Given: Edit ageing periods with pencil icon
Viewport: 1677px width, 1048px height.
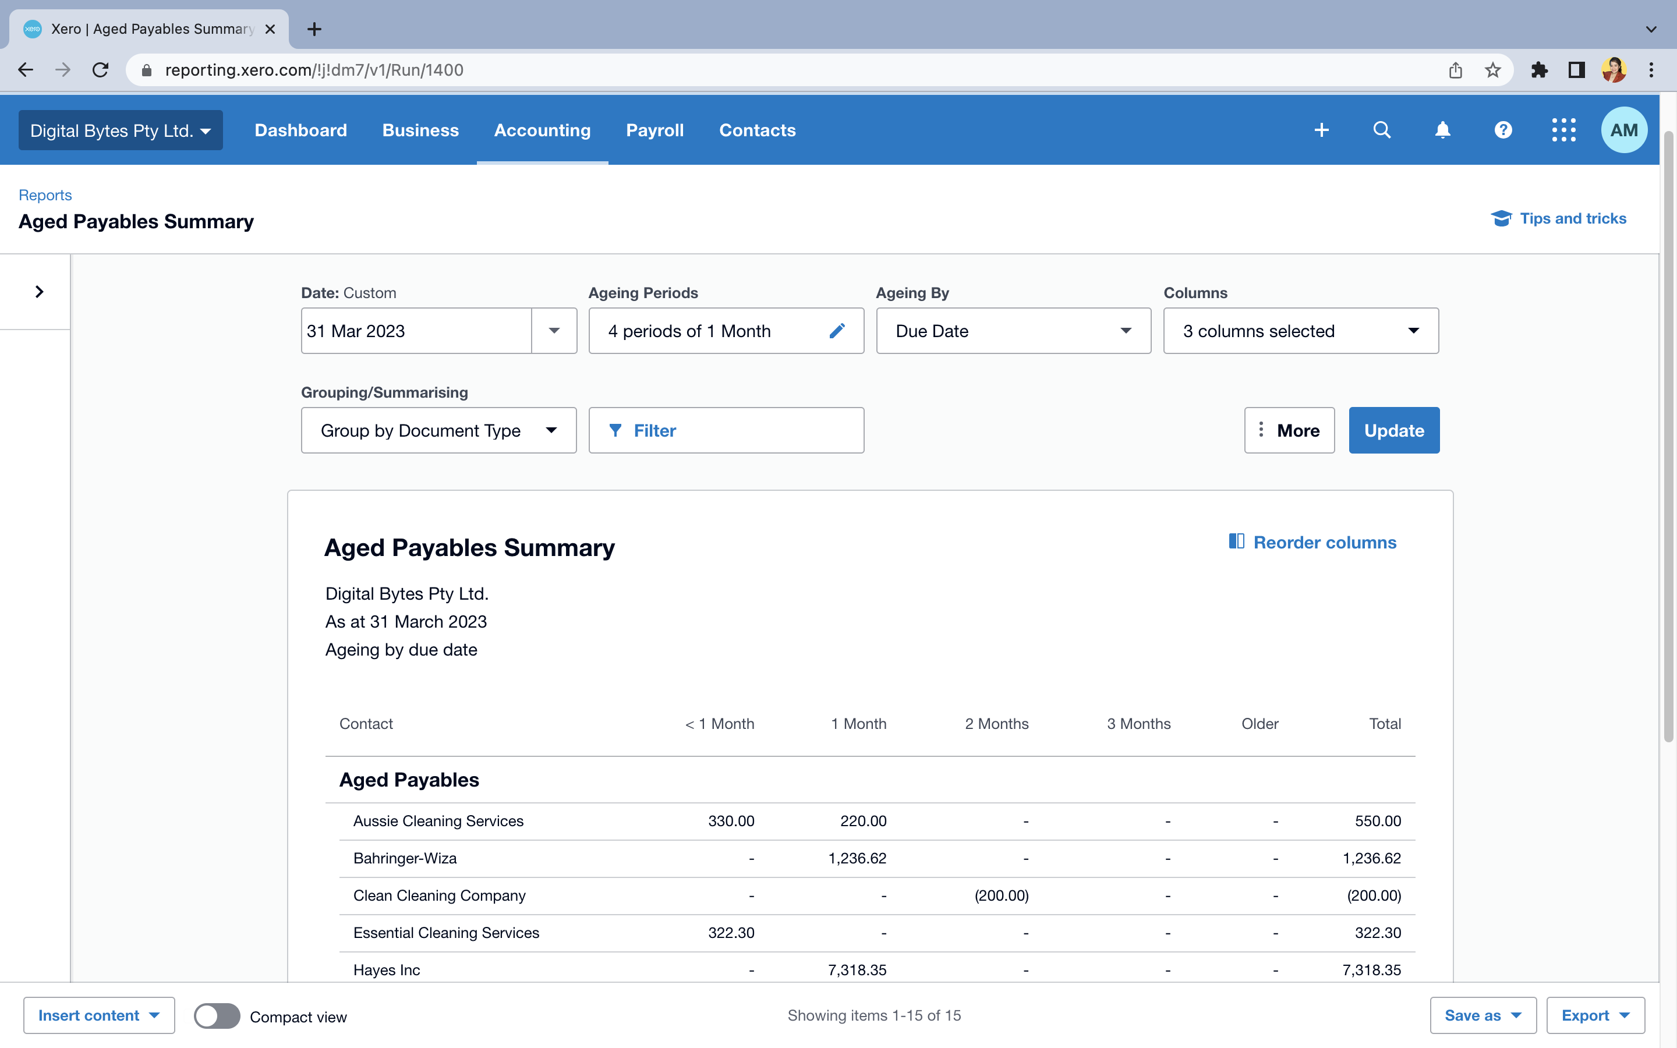Looking at the screenshot, I should point(837,331).
